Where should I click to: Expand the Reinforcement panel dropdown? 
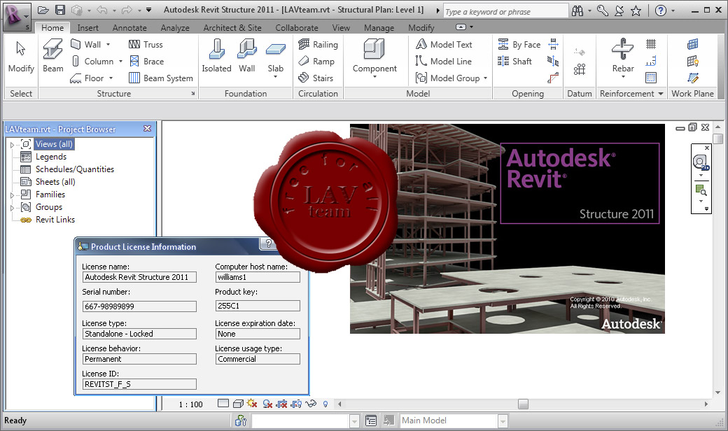tap(661, 94)
